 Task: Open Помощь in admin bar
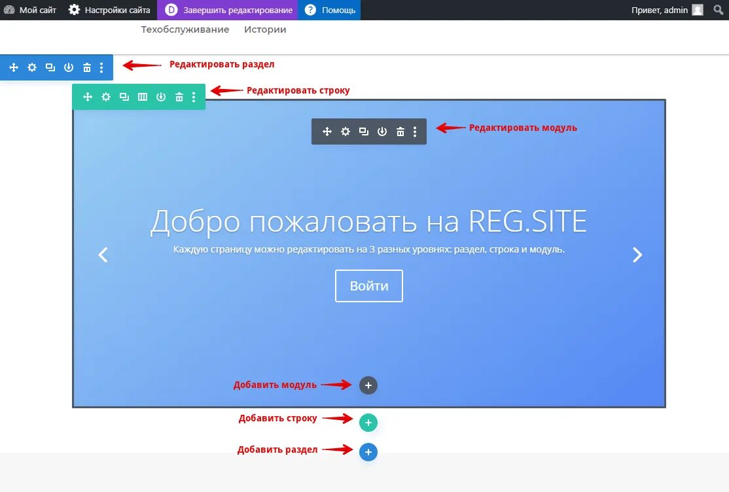click(x=329, y=10)
